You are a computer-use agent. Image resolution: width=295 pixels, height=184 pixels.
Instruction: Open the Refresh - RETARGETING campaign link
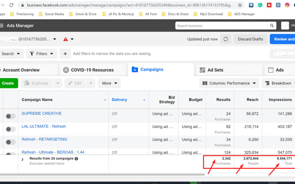click(x=44, y=139)
